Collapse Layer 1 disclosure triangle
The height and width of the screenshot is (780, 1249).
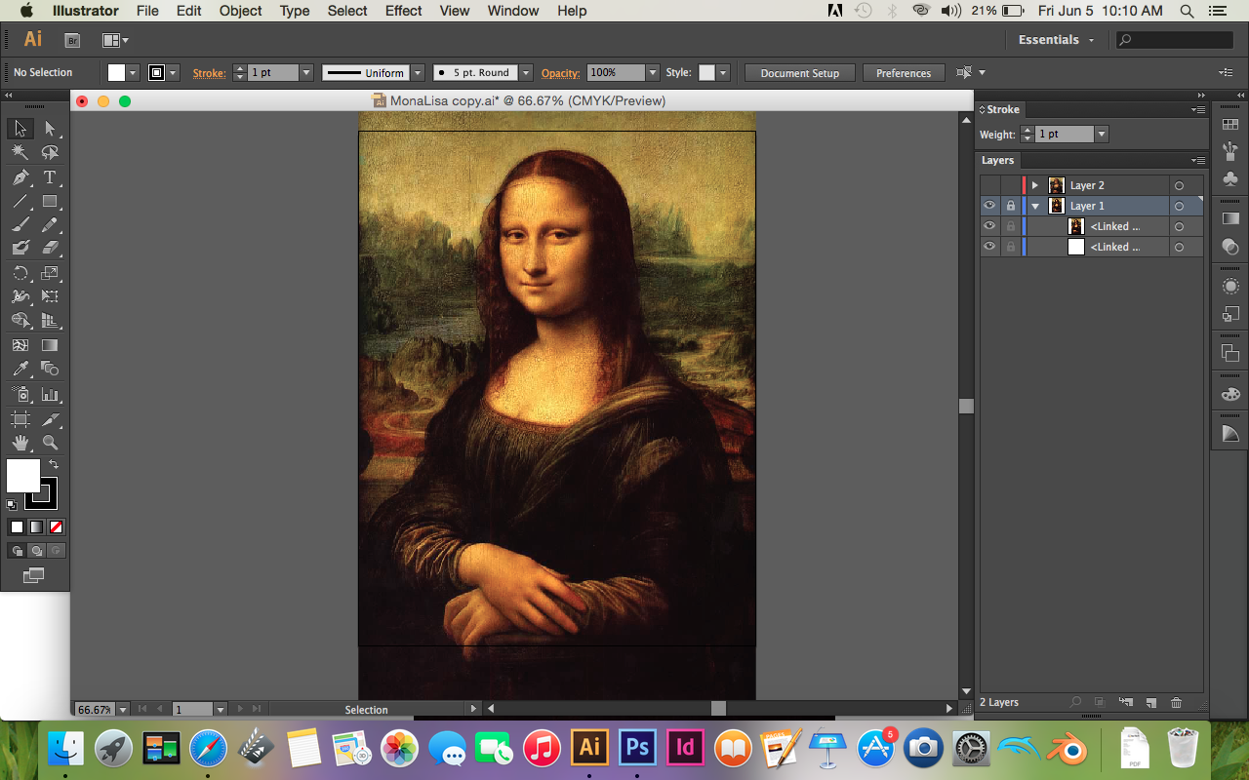[1035, 206]
